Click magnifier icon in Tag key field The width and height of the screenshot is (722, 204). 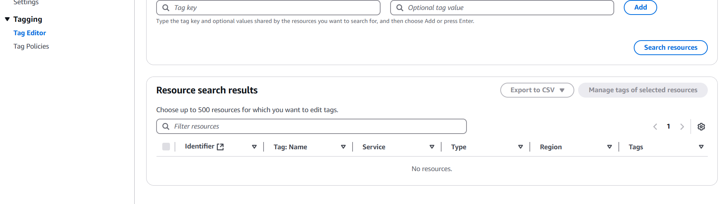[166, 8]
